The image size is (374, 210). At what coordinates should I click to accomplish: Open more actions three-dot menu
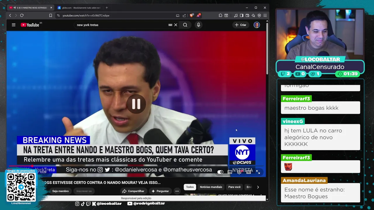coord(177,191)
